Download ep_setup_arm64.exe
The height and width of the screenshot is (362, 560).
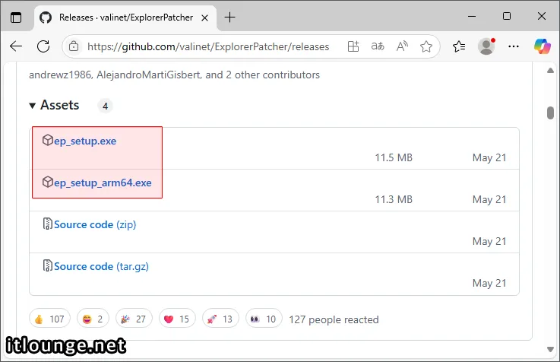pos(103,183)
